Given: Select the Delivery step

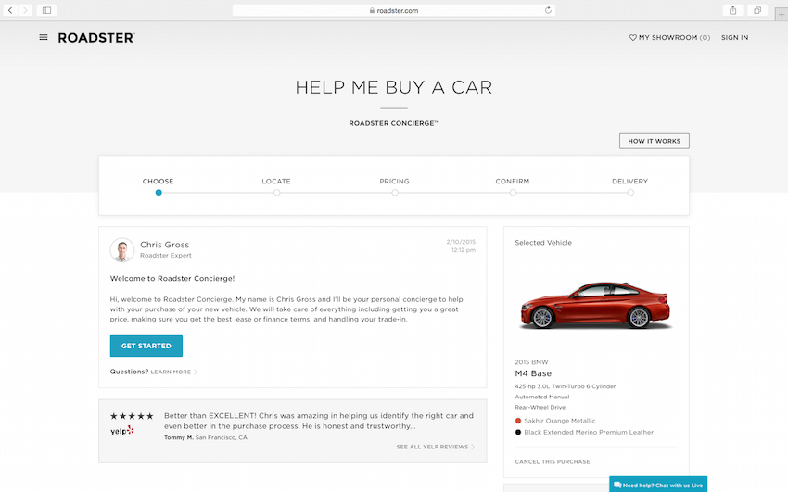Looking at the screenshot, I should click(629, 182).
